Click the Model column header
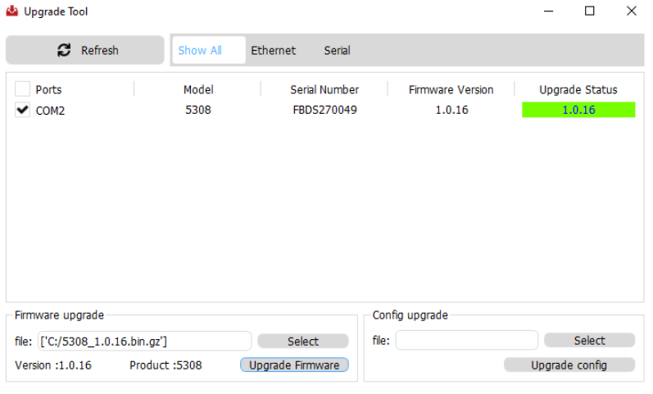The width and height of the screenshot is (653, 394). pyautogui.click(x=198, y=89)
